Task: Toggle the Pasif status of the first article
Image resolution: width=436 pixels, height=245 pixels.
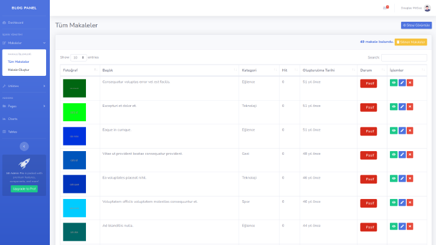Action: point(369,83)
